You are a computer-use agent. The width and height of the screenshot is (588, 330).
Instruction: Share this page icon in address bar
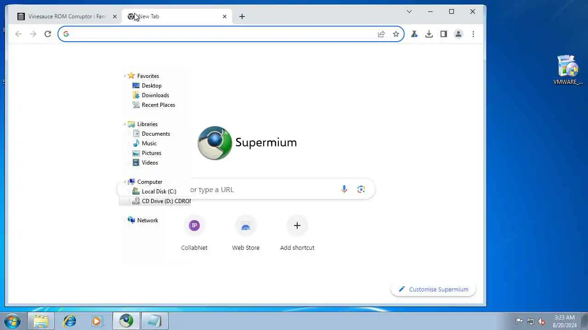381,34
